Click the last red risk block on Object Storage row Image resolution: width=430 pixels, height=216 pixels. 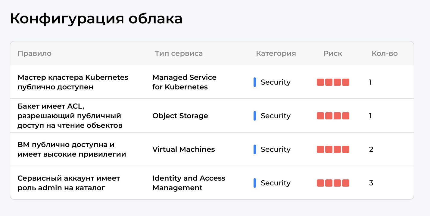[346, 115]
